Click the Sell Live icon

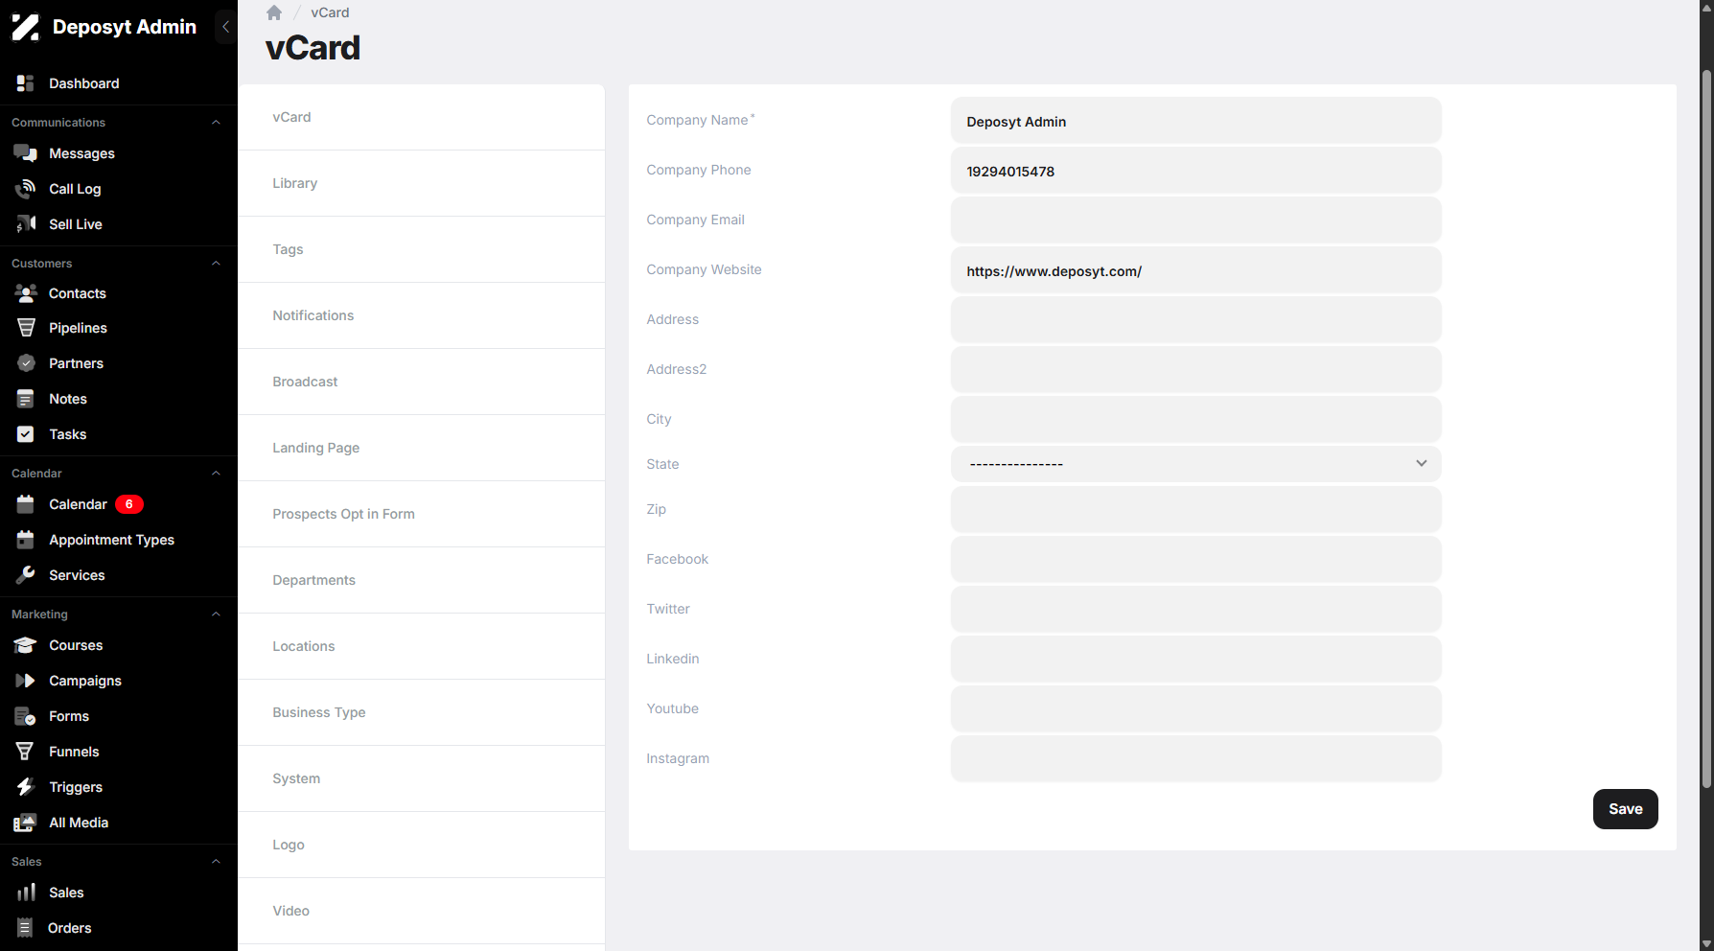(x=26, y=224)
